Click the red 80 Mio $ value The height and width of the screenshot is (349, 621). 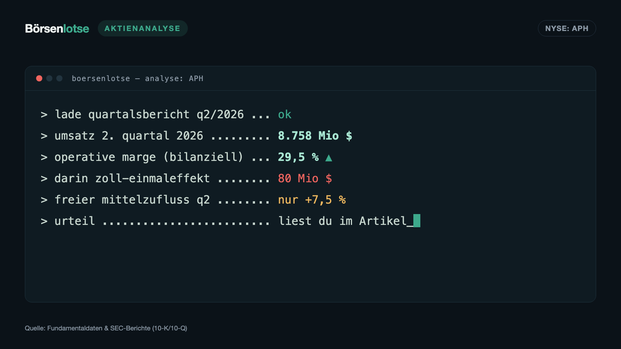click(x=305, y=178)
